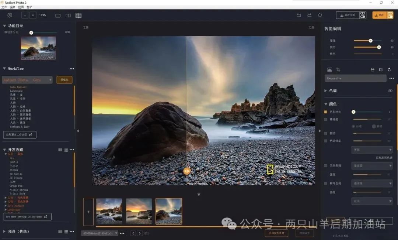This screenshot has height=240, width=398.
Task: Switch 开发收藏 panel to grid view
Action: coord(60,150)
